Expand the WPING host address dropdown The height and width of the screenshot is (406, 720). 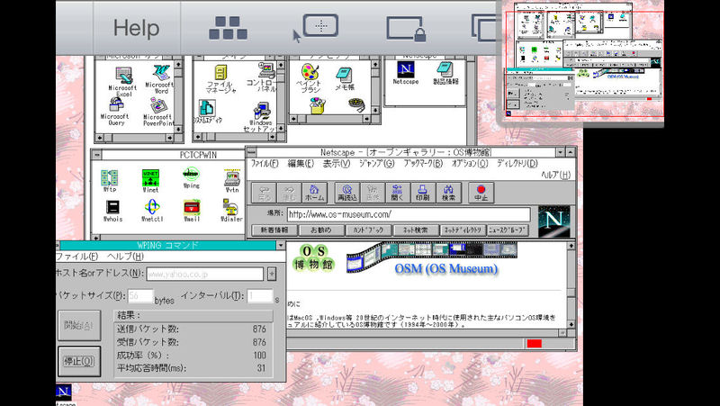coord(272,274)
